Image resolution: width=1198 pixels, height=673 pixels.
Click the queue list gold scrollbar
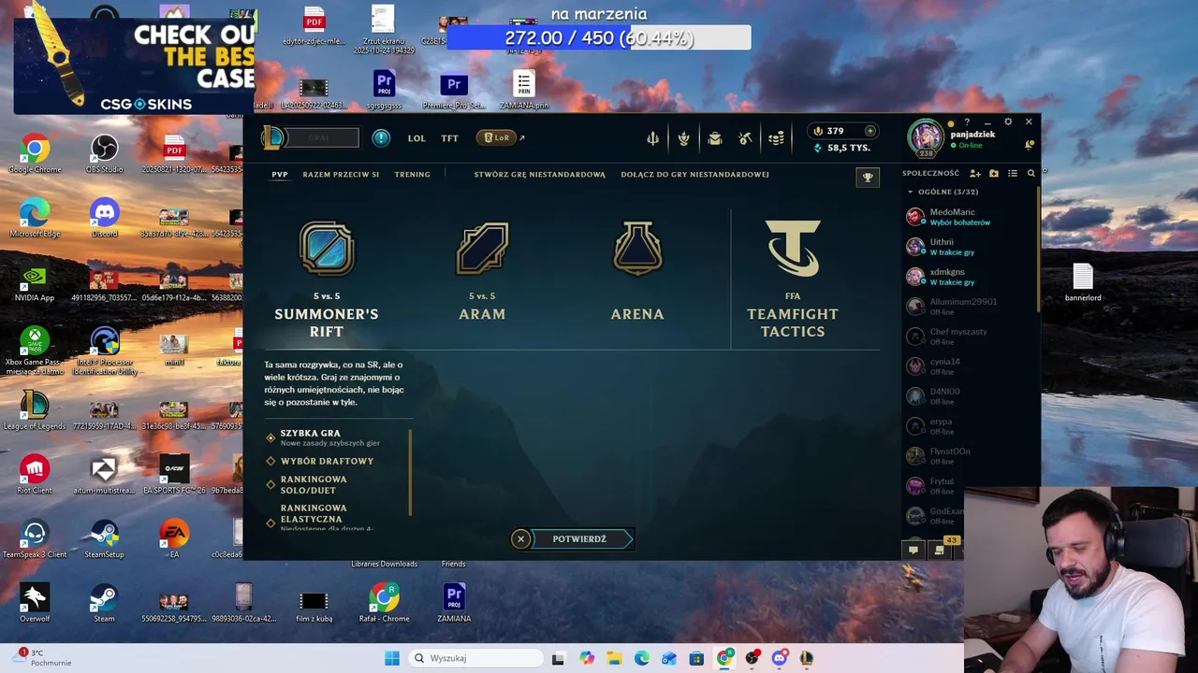pos(410,471)
